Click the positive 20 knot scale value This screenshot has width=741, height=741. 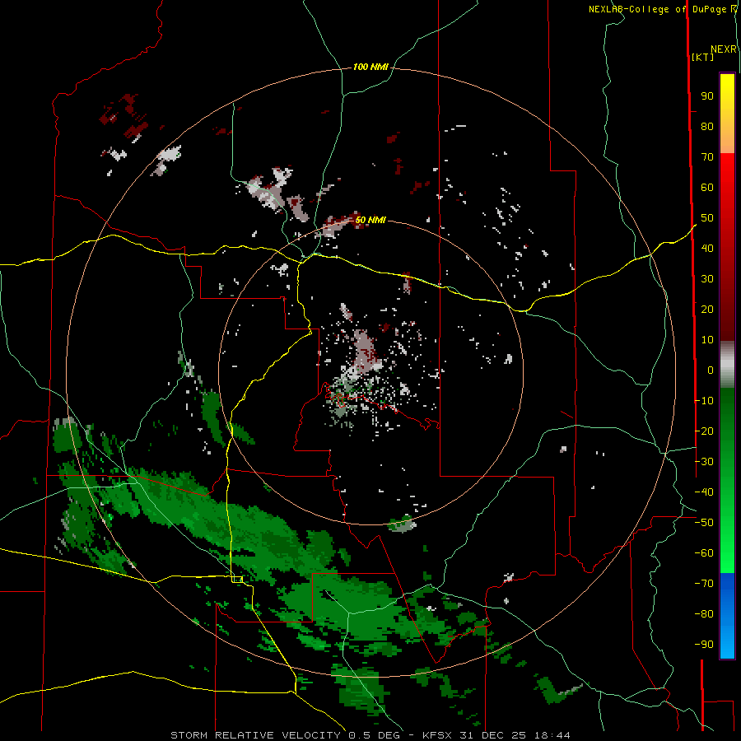[707, 310]
